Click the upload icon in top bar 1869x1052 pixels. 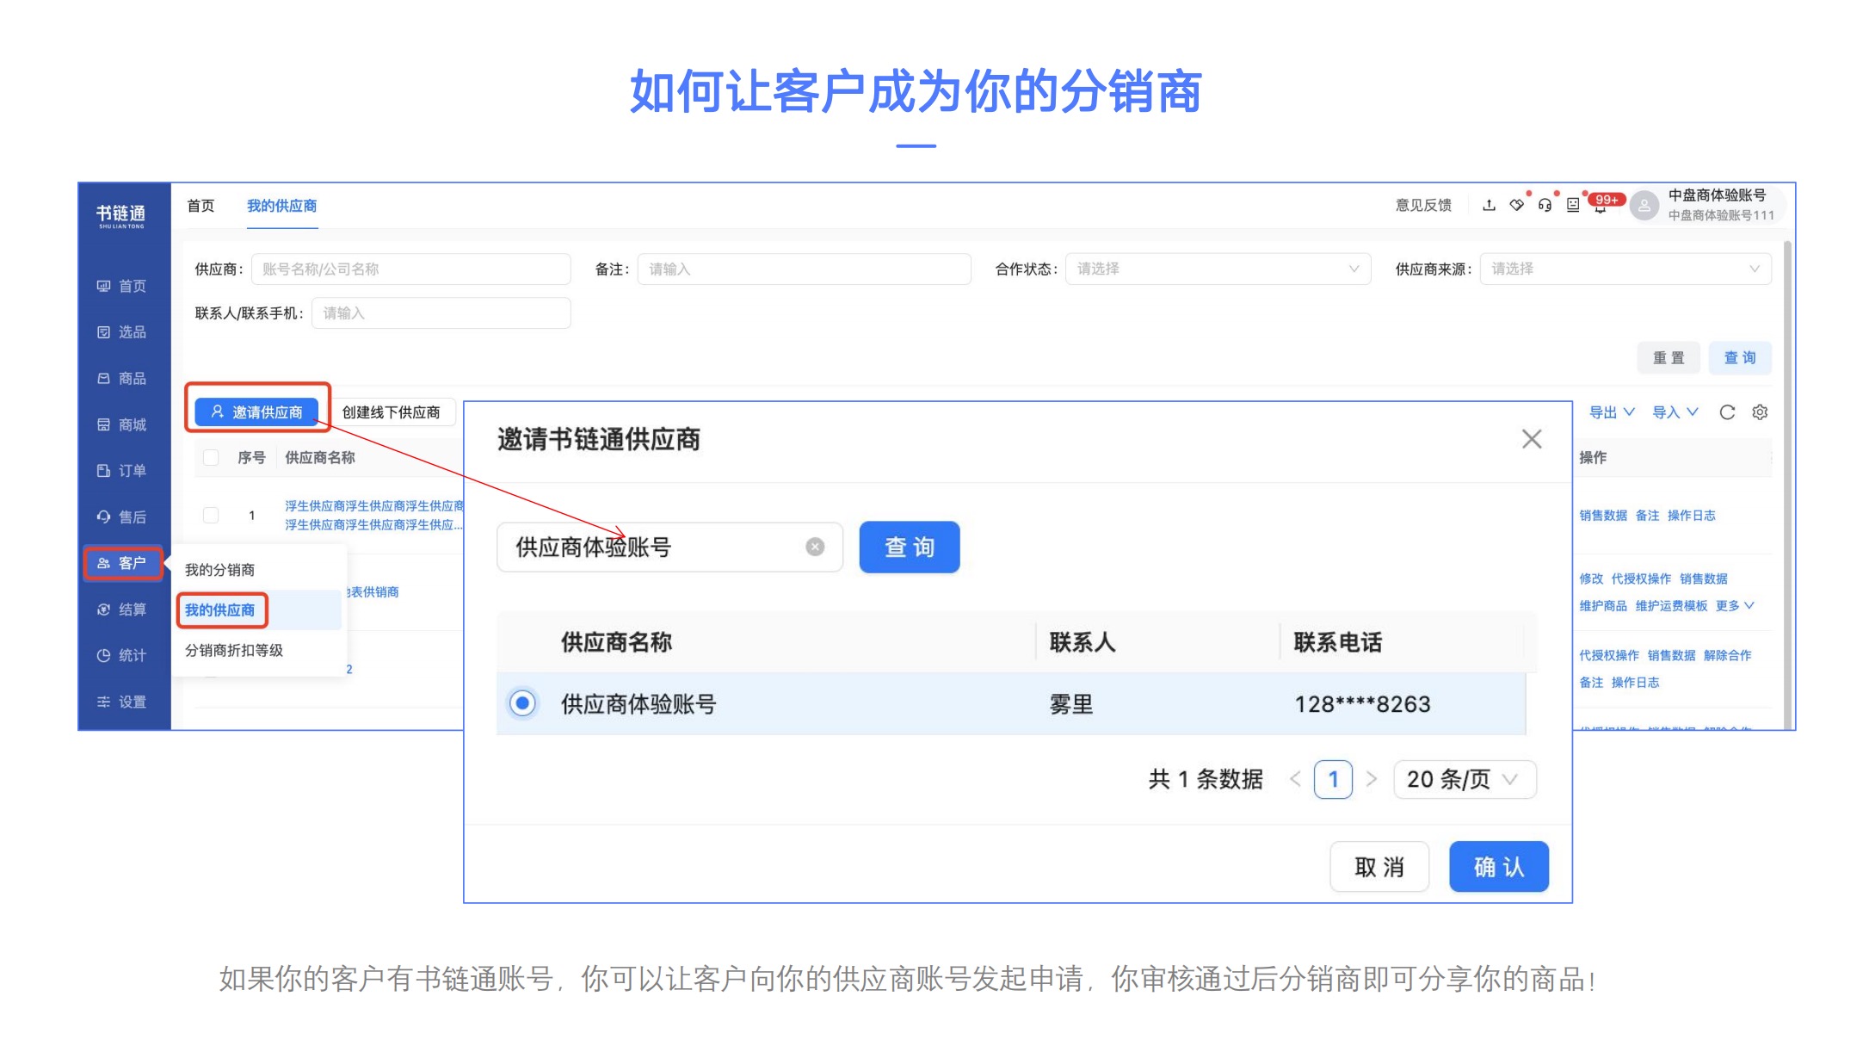tap(1489, 205)
